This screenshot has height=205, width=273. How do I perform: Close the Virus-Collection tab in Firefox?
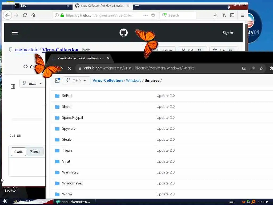tap(128, 6)
